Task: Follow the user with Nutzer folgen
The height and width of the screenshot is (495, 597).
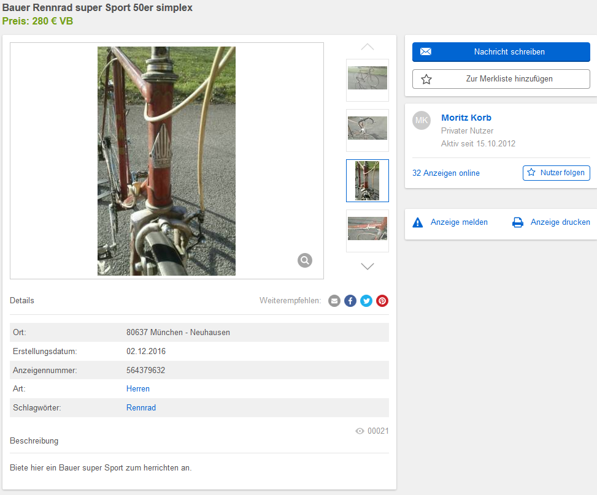Action: (x=556, y=173)
